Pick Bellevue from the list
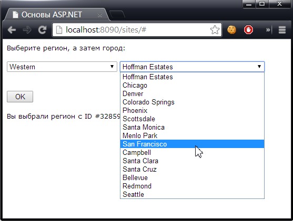This screenshot has width=293, height=221. 192,177
